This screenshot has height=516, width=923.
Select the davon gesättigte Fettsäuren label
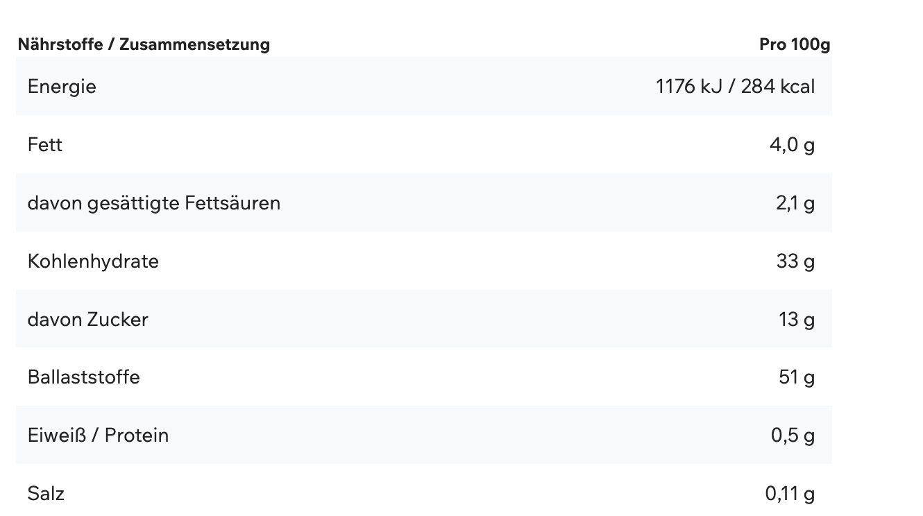[x=154, y=203]
